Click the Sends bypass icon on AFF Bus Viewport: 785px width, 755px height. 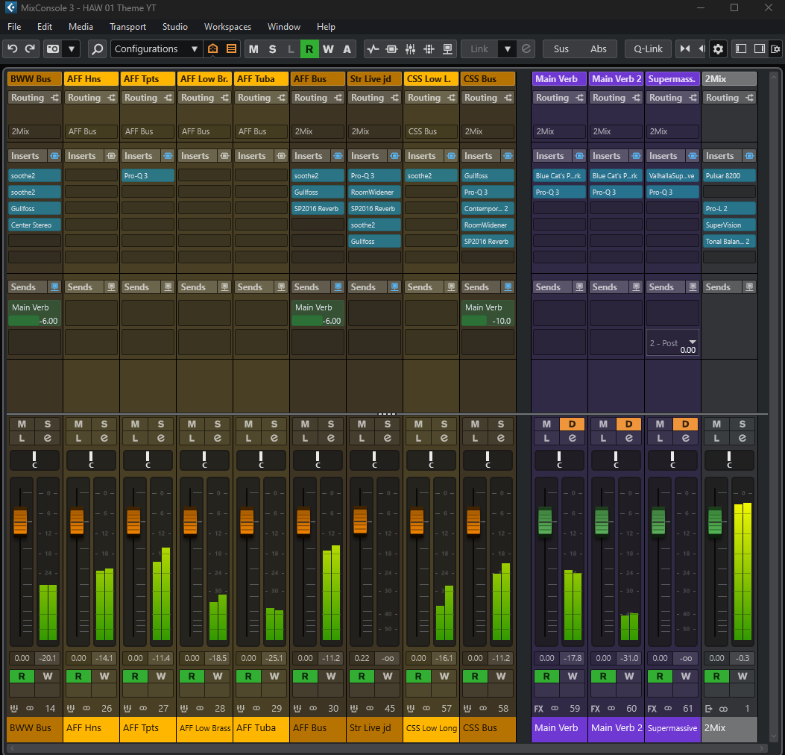tap(338, 286)
